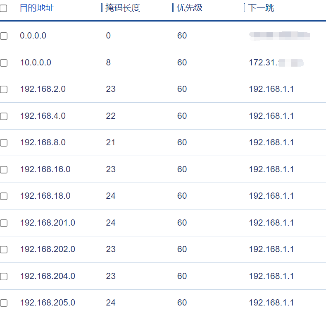
Task: Mark the 192.168.8.0 row checkbox
Action: point(4,143)
